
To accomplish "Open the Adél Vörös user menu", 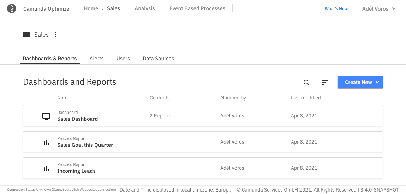I will coord(379,8).
